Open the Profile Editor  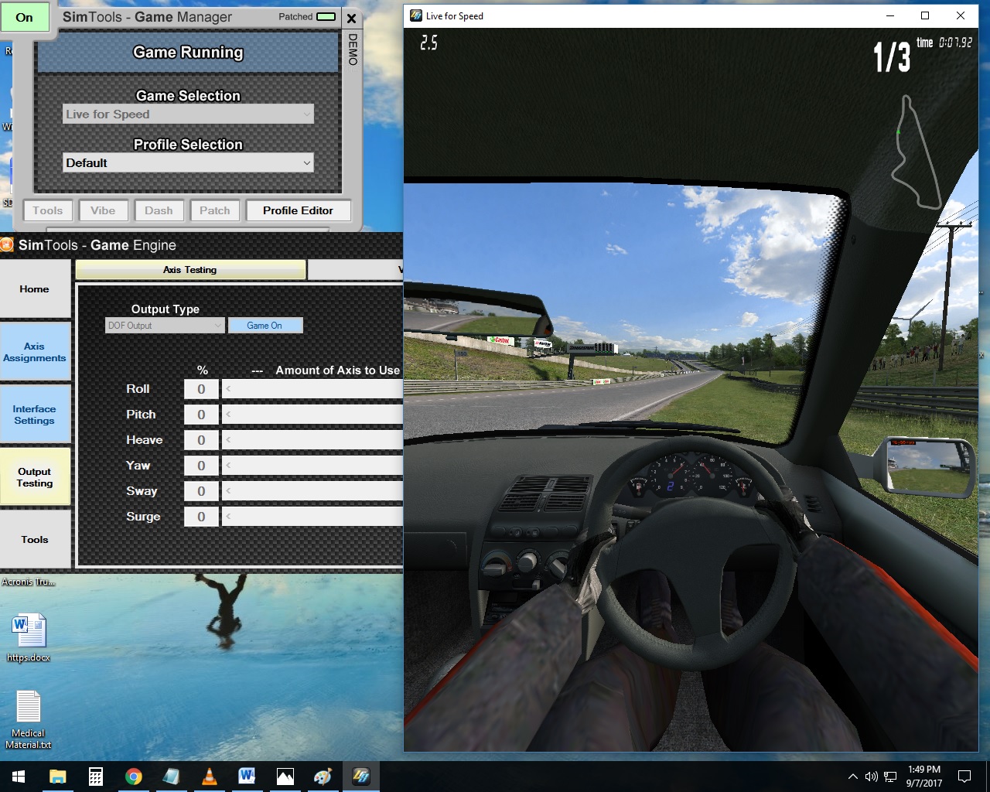[x=298, y=210]
